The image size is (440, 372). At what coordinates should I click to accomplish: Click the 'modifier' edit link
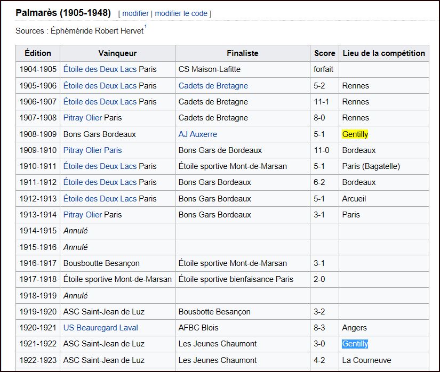click(x=135, y=13)
